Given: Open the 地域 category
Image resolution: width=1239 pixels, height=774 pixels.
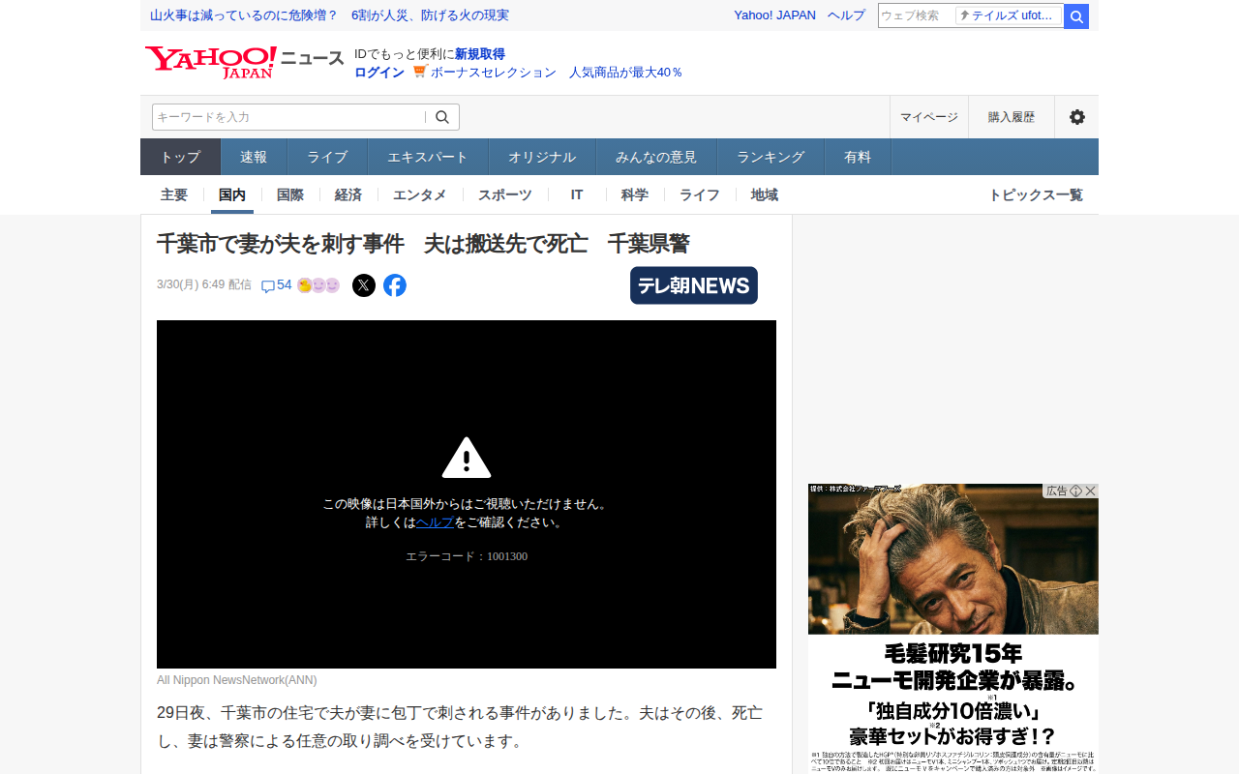Looking at the screenshot, I should (x=765, y=194).
